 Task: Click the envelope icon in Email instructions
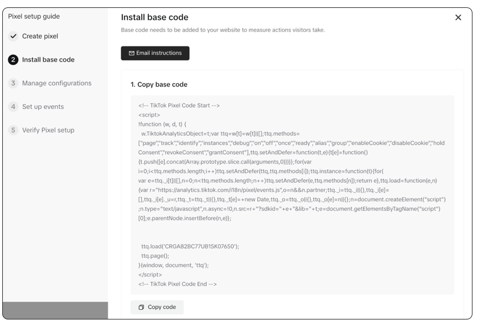point(131,53)
